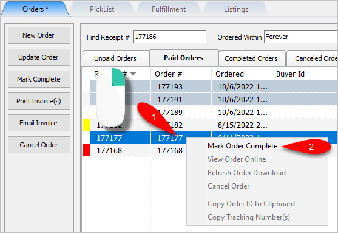
Task: Sort by the Buyer Id column header
Action: tap(302, 74)
